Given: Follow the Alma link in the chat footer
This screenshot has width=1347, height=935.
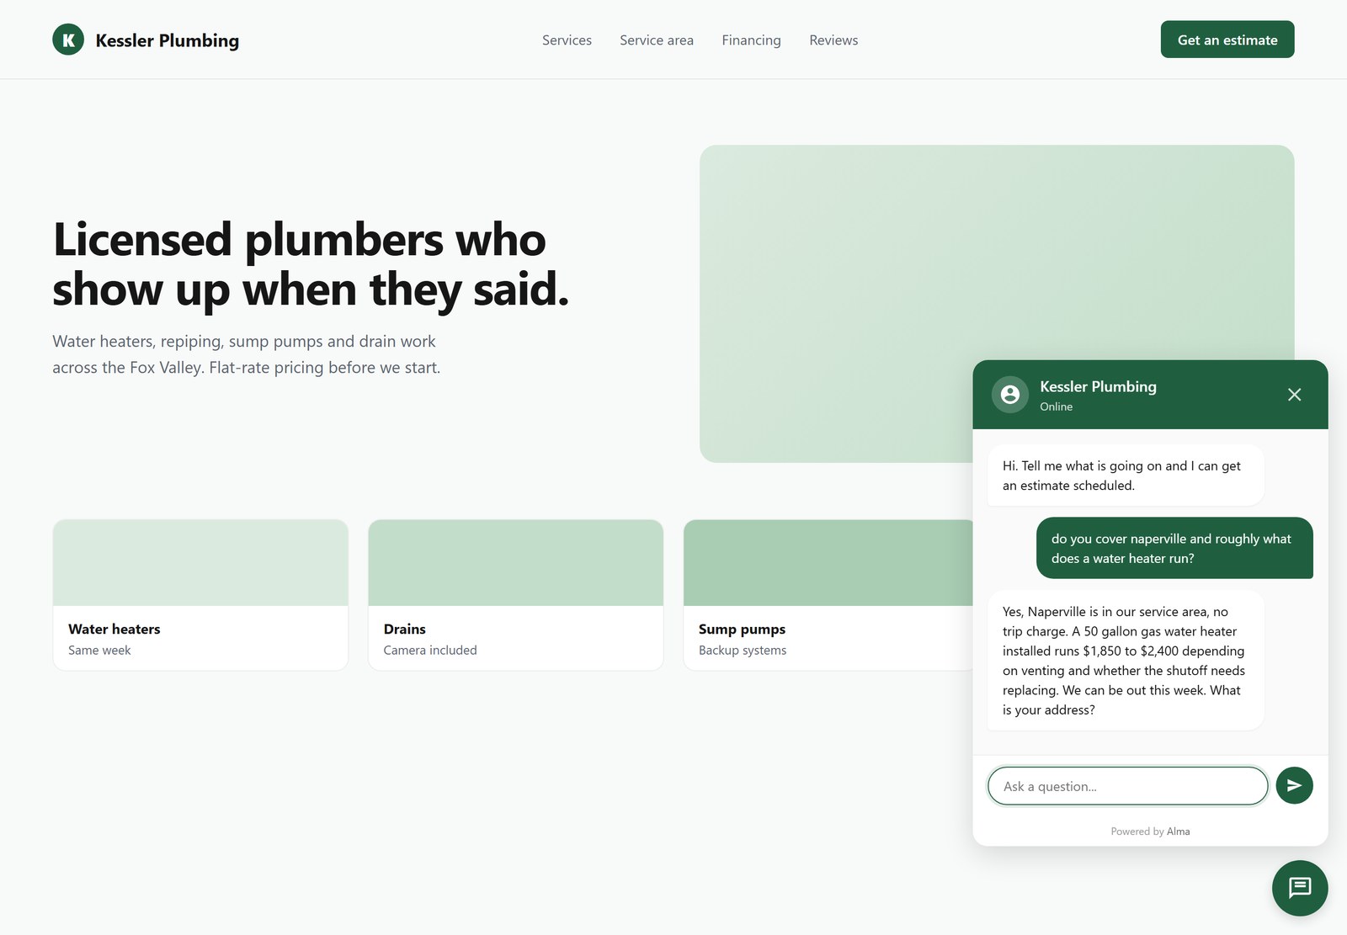Looking at the screenshot, I should tap(1178, 831).
